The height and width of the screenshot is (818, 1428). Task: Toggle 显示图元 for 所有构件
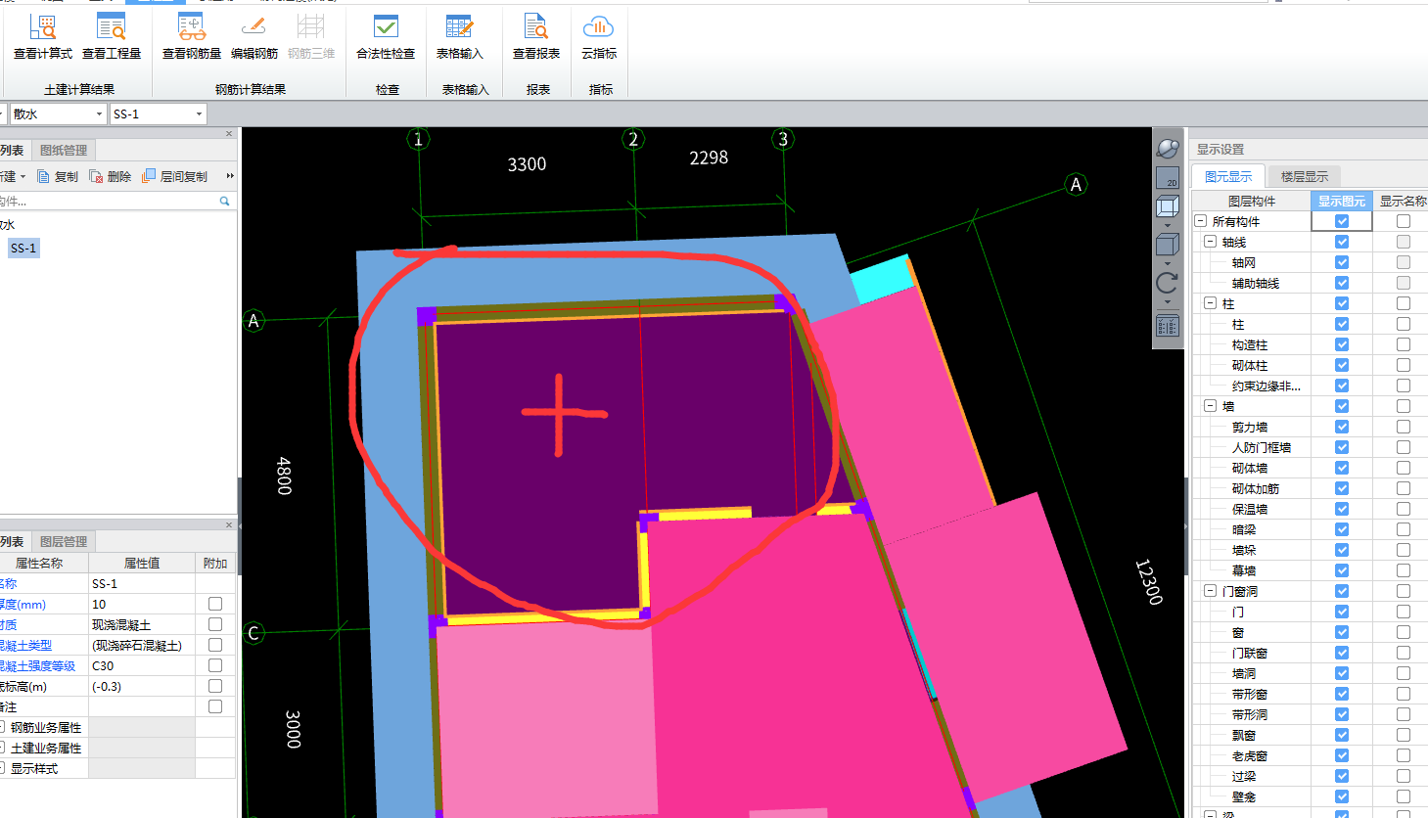point(1342,221)
